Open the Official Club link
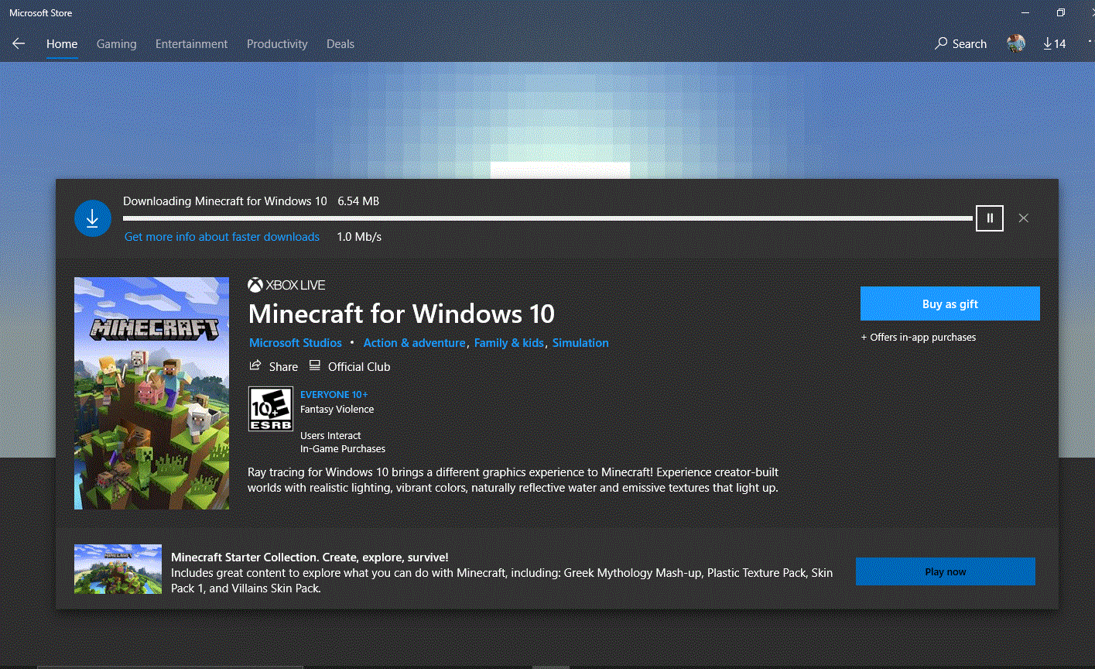 tap(350, 366)
